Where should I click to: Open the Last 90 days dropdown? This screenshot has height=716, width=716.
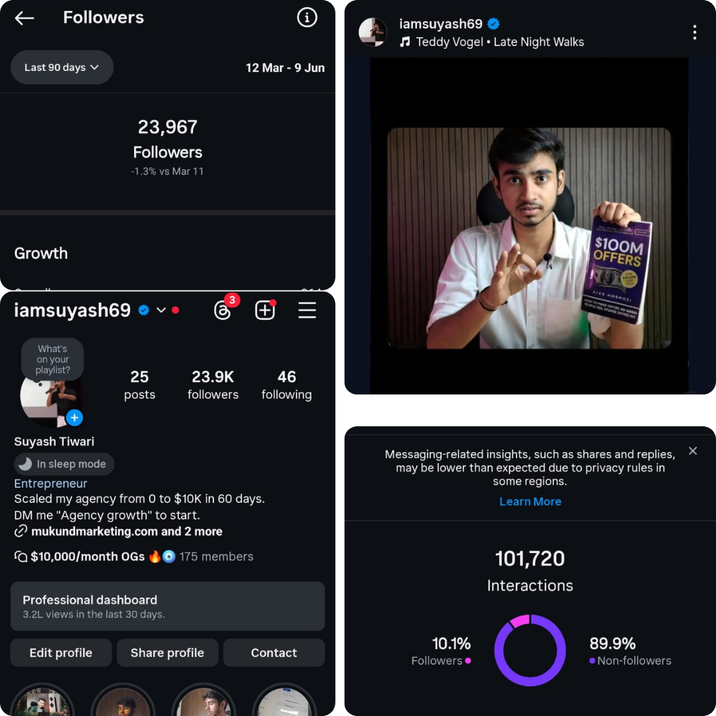point(62,68)
